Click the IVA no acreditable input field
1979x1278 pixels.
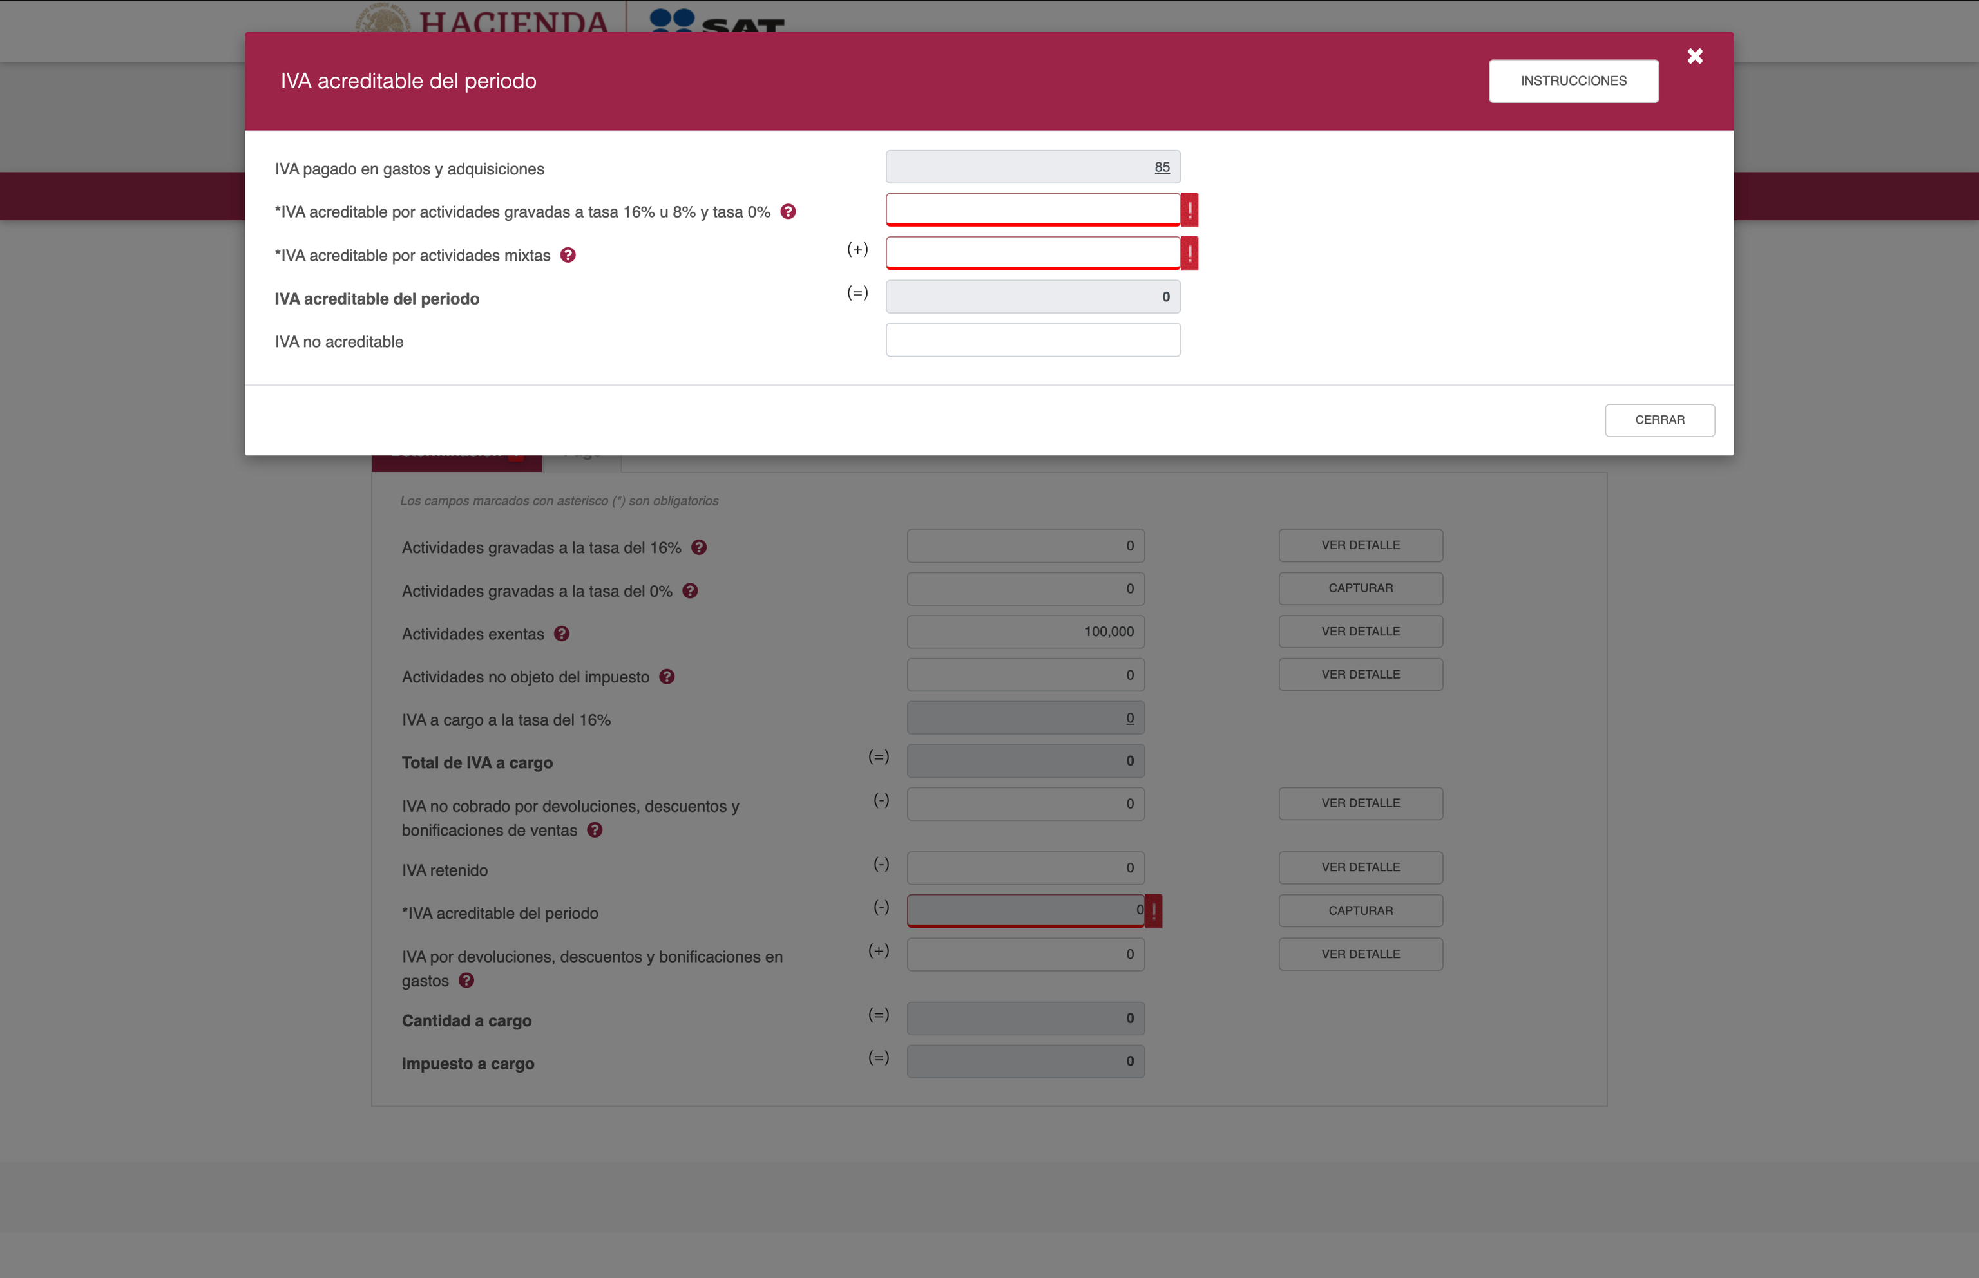click(x=1032, y=340)
